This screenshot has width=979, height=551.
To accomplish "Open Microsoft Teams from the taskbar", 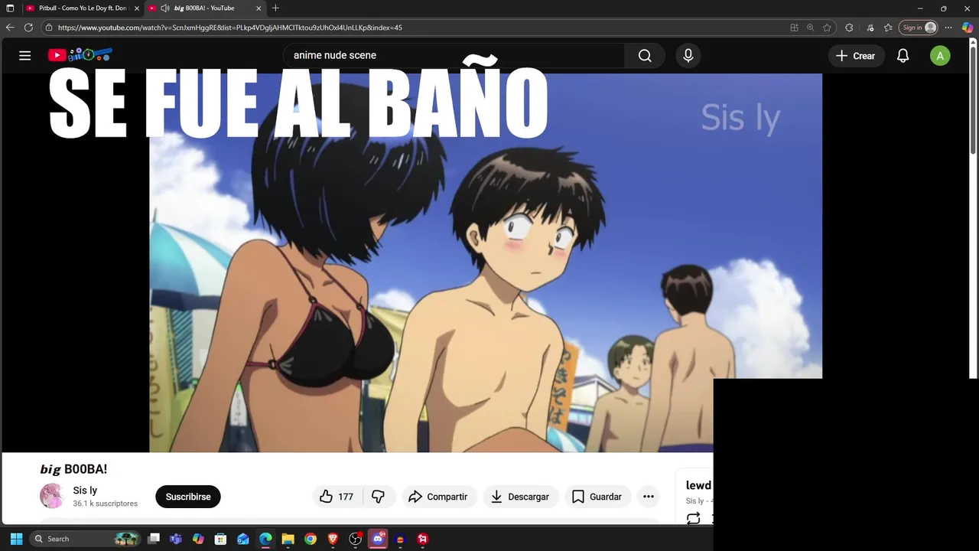I will coord(176,539).
